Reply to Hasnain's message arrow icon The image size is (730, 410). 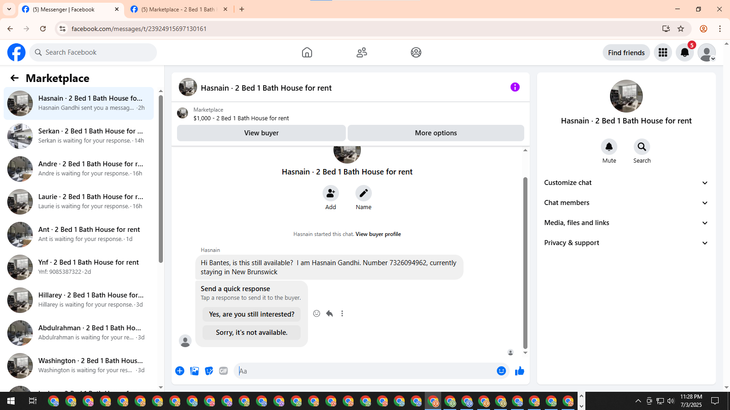[329, 313]
